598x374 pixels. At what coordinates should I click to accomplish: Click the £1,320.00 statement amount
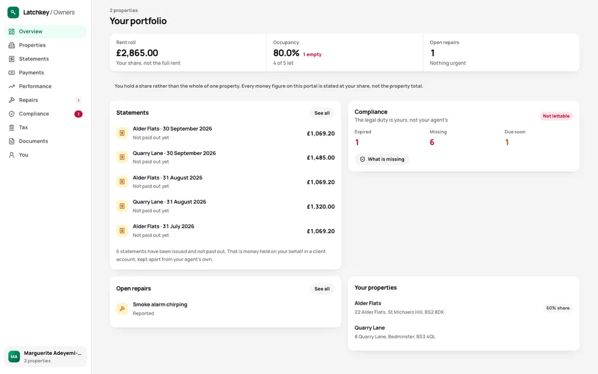[x=321, y=206]
